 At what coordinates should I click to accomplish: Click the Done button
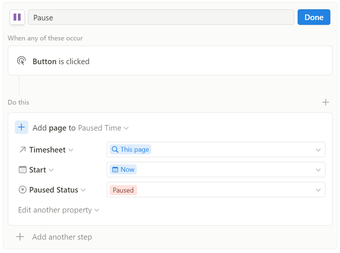tap(314, 17)
